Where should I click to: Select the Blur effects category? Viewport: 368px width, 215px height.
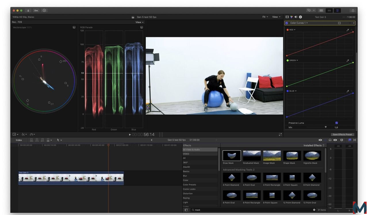pos(200,176)
